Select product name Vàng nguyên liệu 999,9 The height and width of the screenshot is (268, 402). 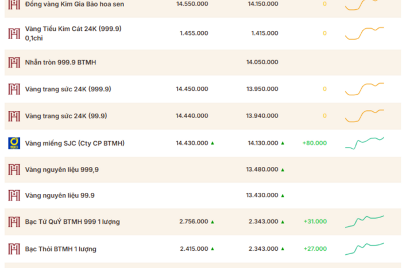tap(62, 170)
